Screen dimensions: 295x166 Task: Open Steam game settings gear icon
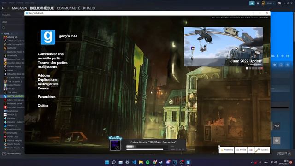click(x=275, y=65)
